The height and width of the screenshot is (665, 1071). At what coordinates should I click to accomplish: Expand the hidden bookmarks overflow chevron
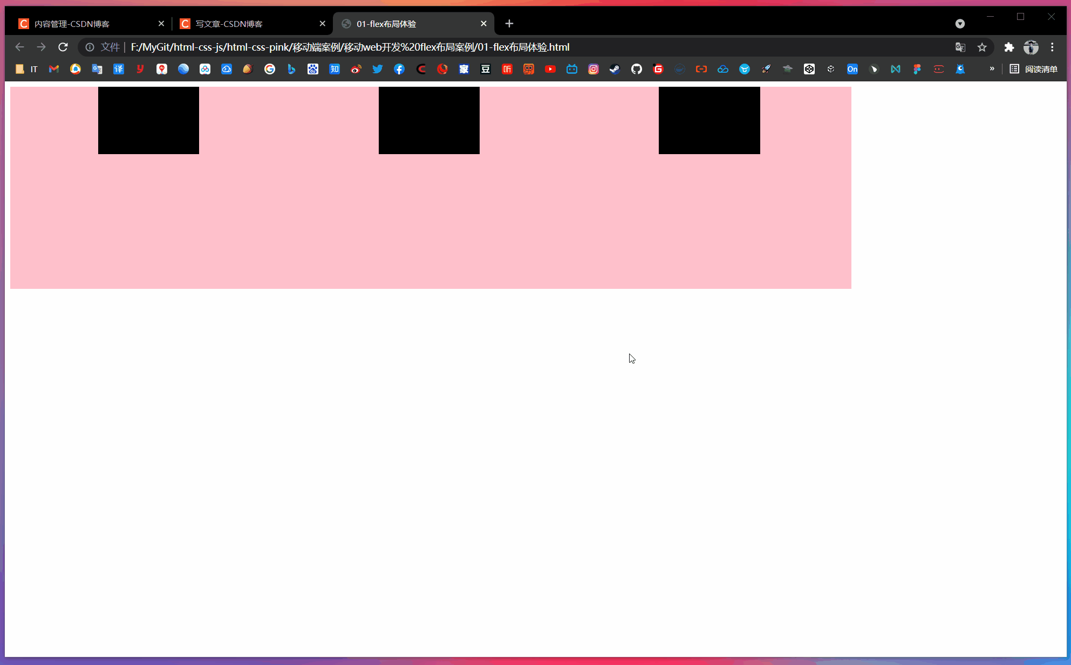point(992,69)
